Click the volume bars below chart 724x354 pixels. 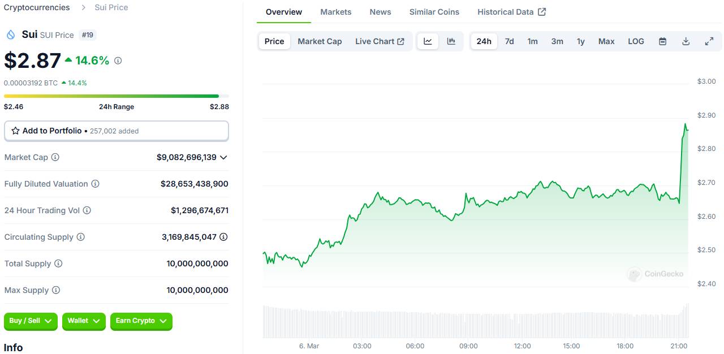click(476, 321)
